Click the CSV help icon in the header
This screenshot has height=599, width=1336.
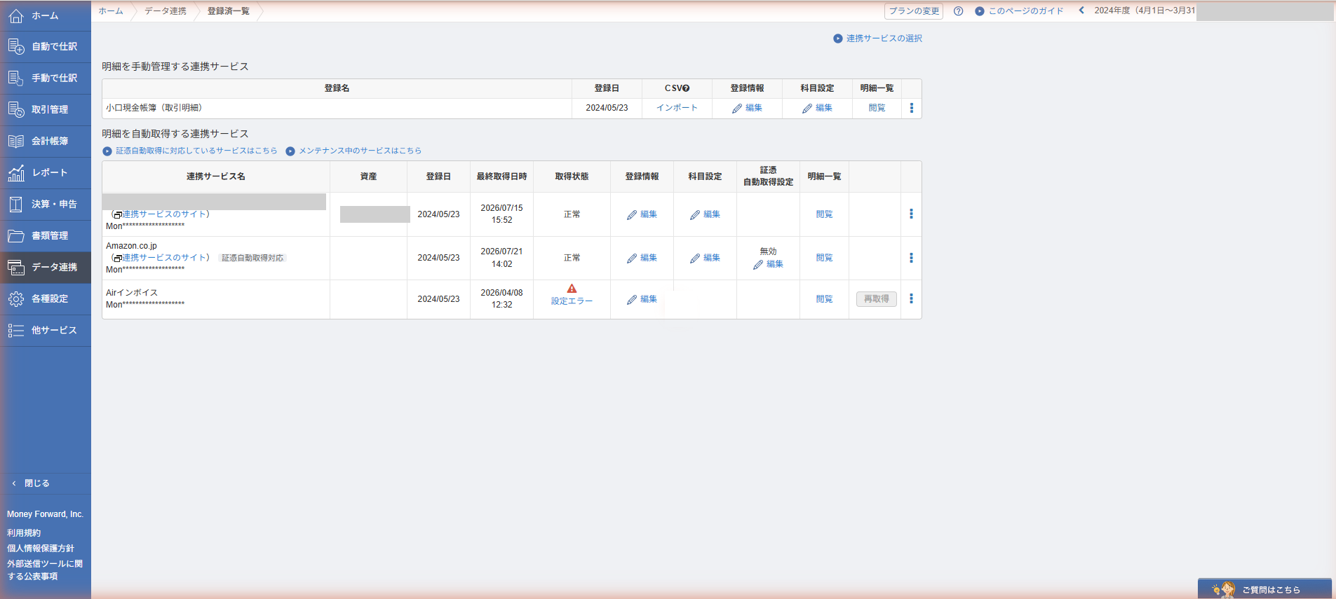[686, 88]
